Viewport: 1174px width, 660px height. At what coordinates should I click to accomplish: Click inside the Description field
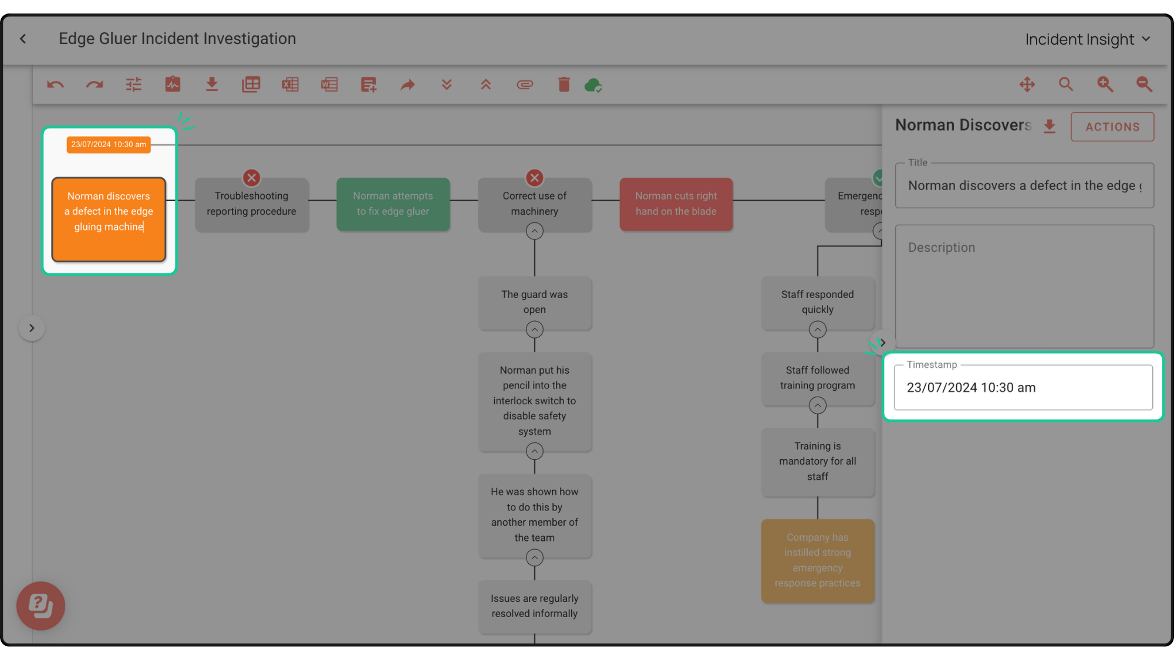[x=1024, y=286]
